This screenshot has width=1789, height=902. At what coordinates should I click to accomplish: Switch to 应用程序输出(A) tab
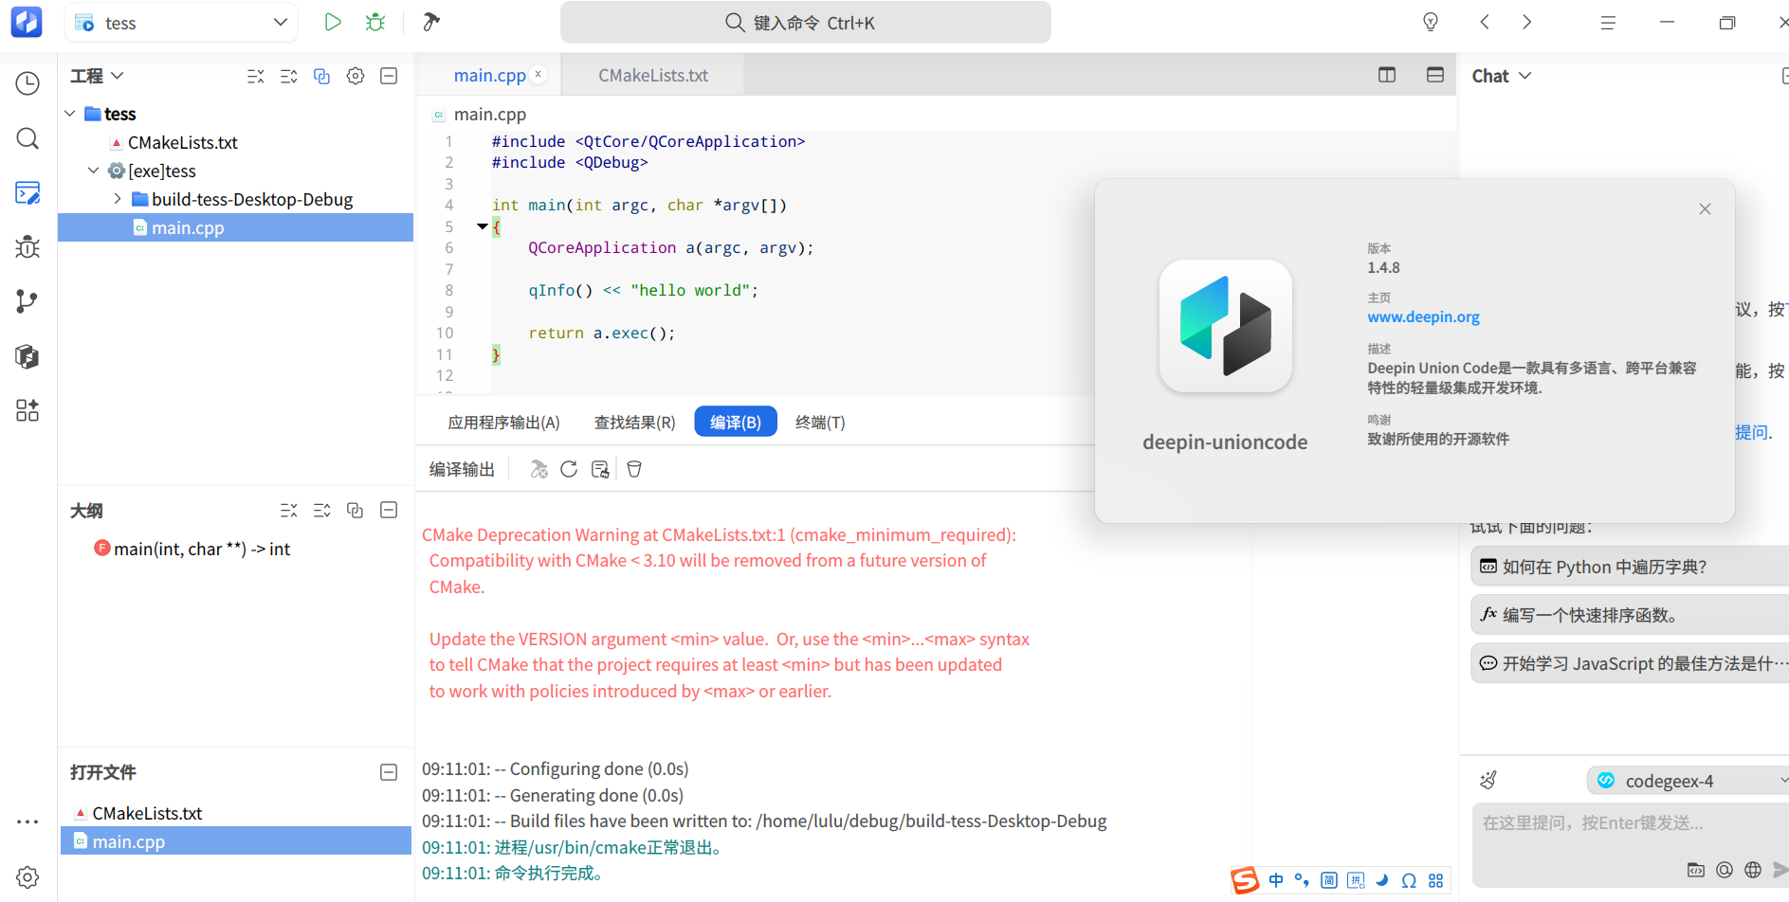(x=503, y=422)
